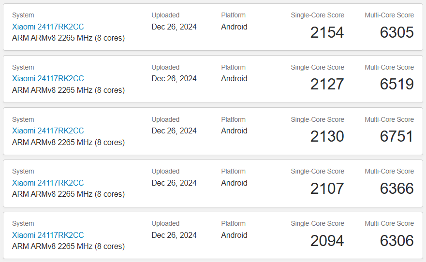Click the multi-core score 6519
This screenshot has width=426, height=262.
397,84
